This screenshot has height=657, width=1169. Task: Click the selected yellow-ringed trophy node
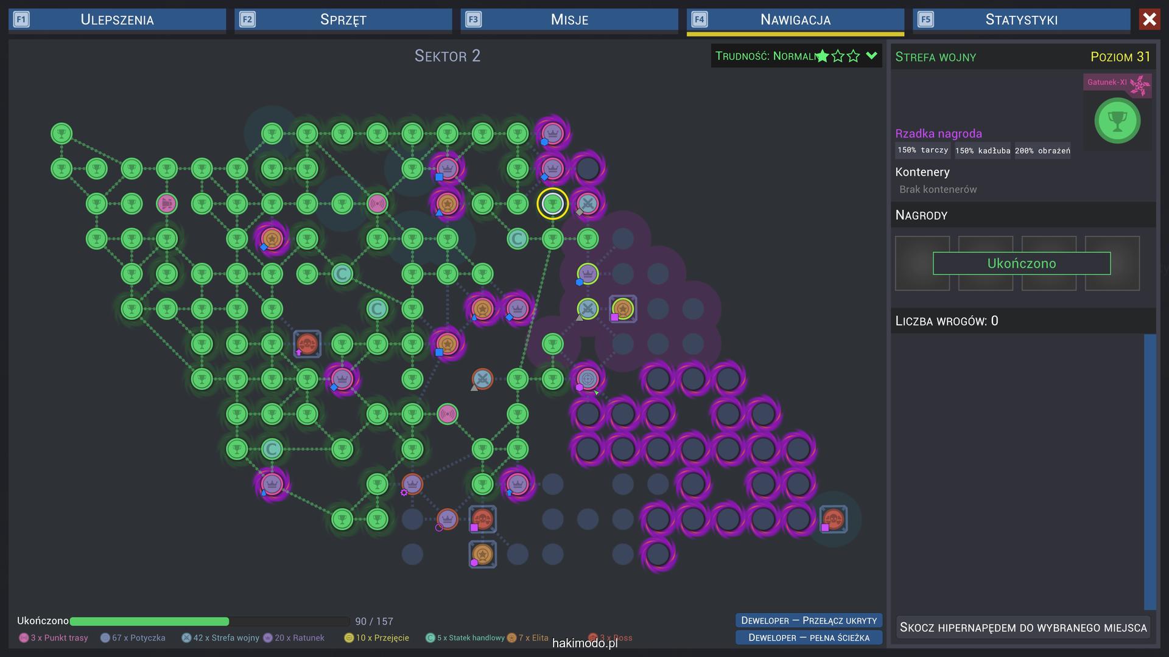pos(552,203)
